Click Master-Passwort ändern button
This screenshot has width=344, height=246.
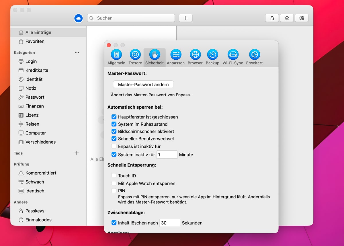pyautogui.click(x=143, y=85)
